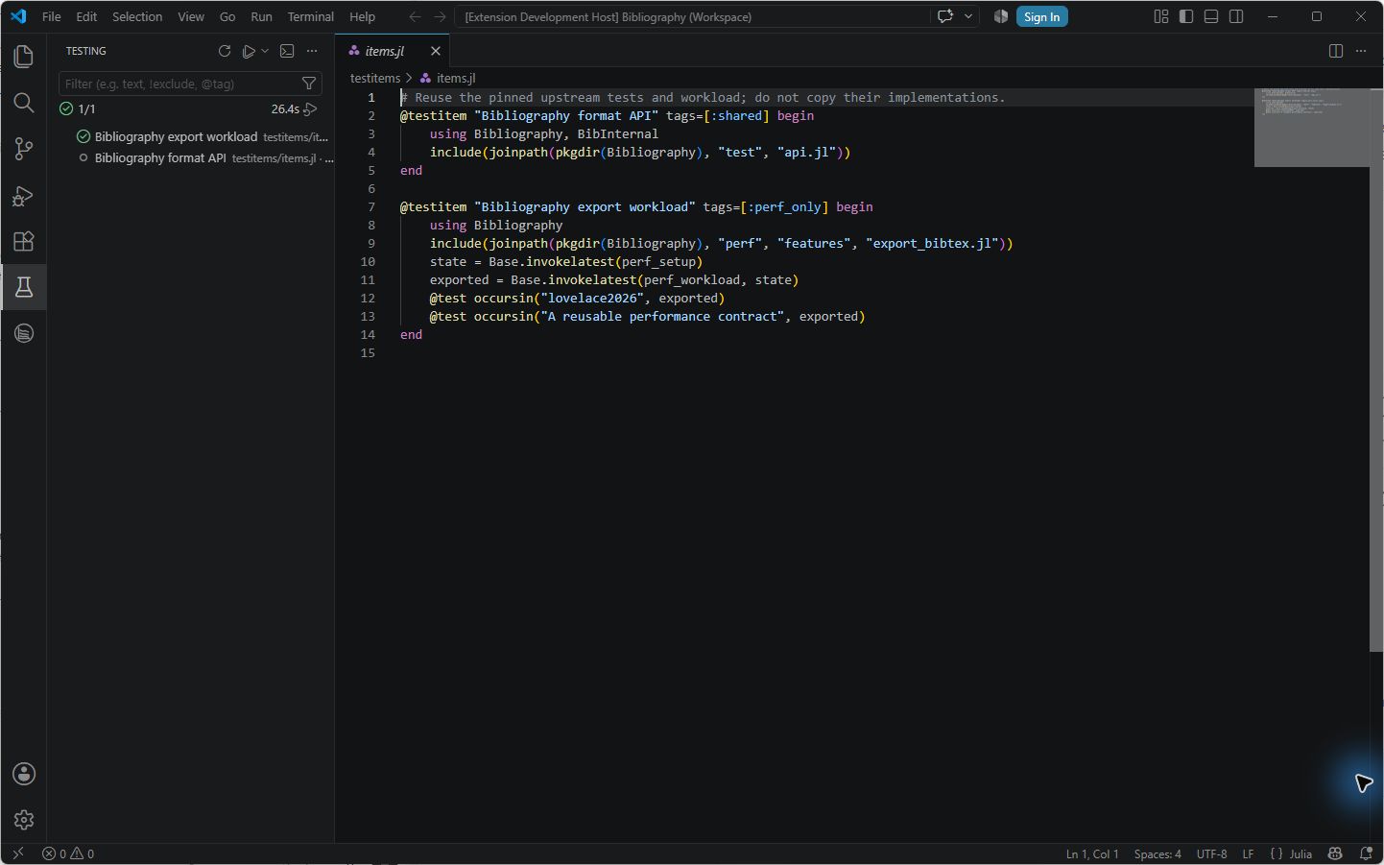Open the Testing flask view

point(24,287)
